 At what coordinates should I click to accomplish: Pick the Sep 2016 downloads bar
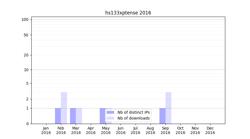coord(168,108)
